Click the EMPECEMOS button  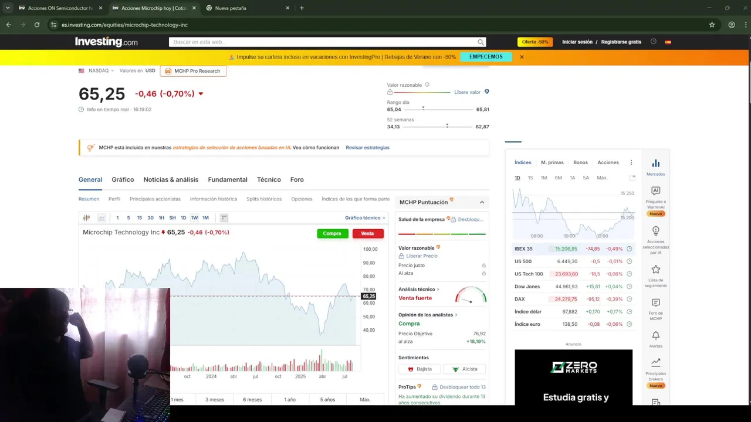486,57
